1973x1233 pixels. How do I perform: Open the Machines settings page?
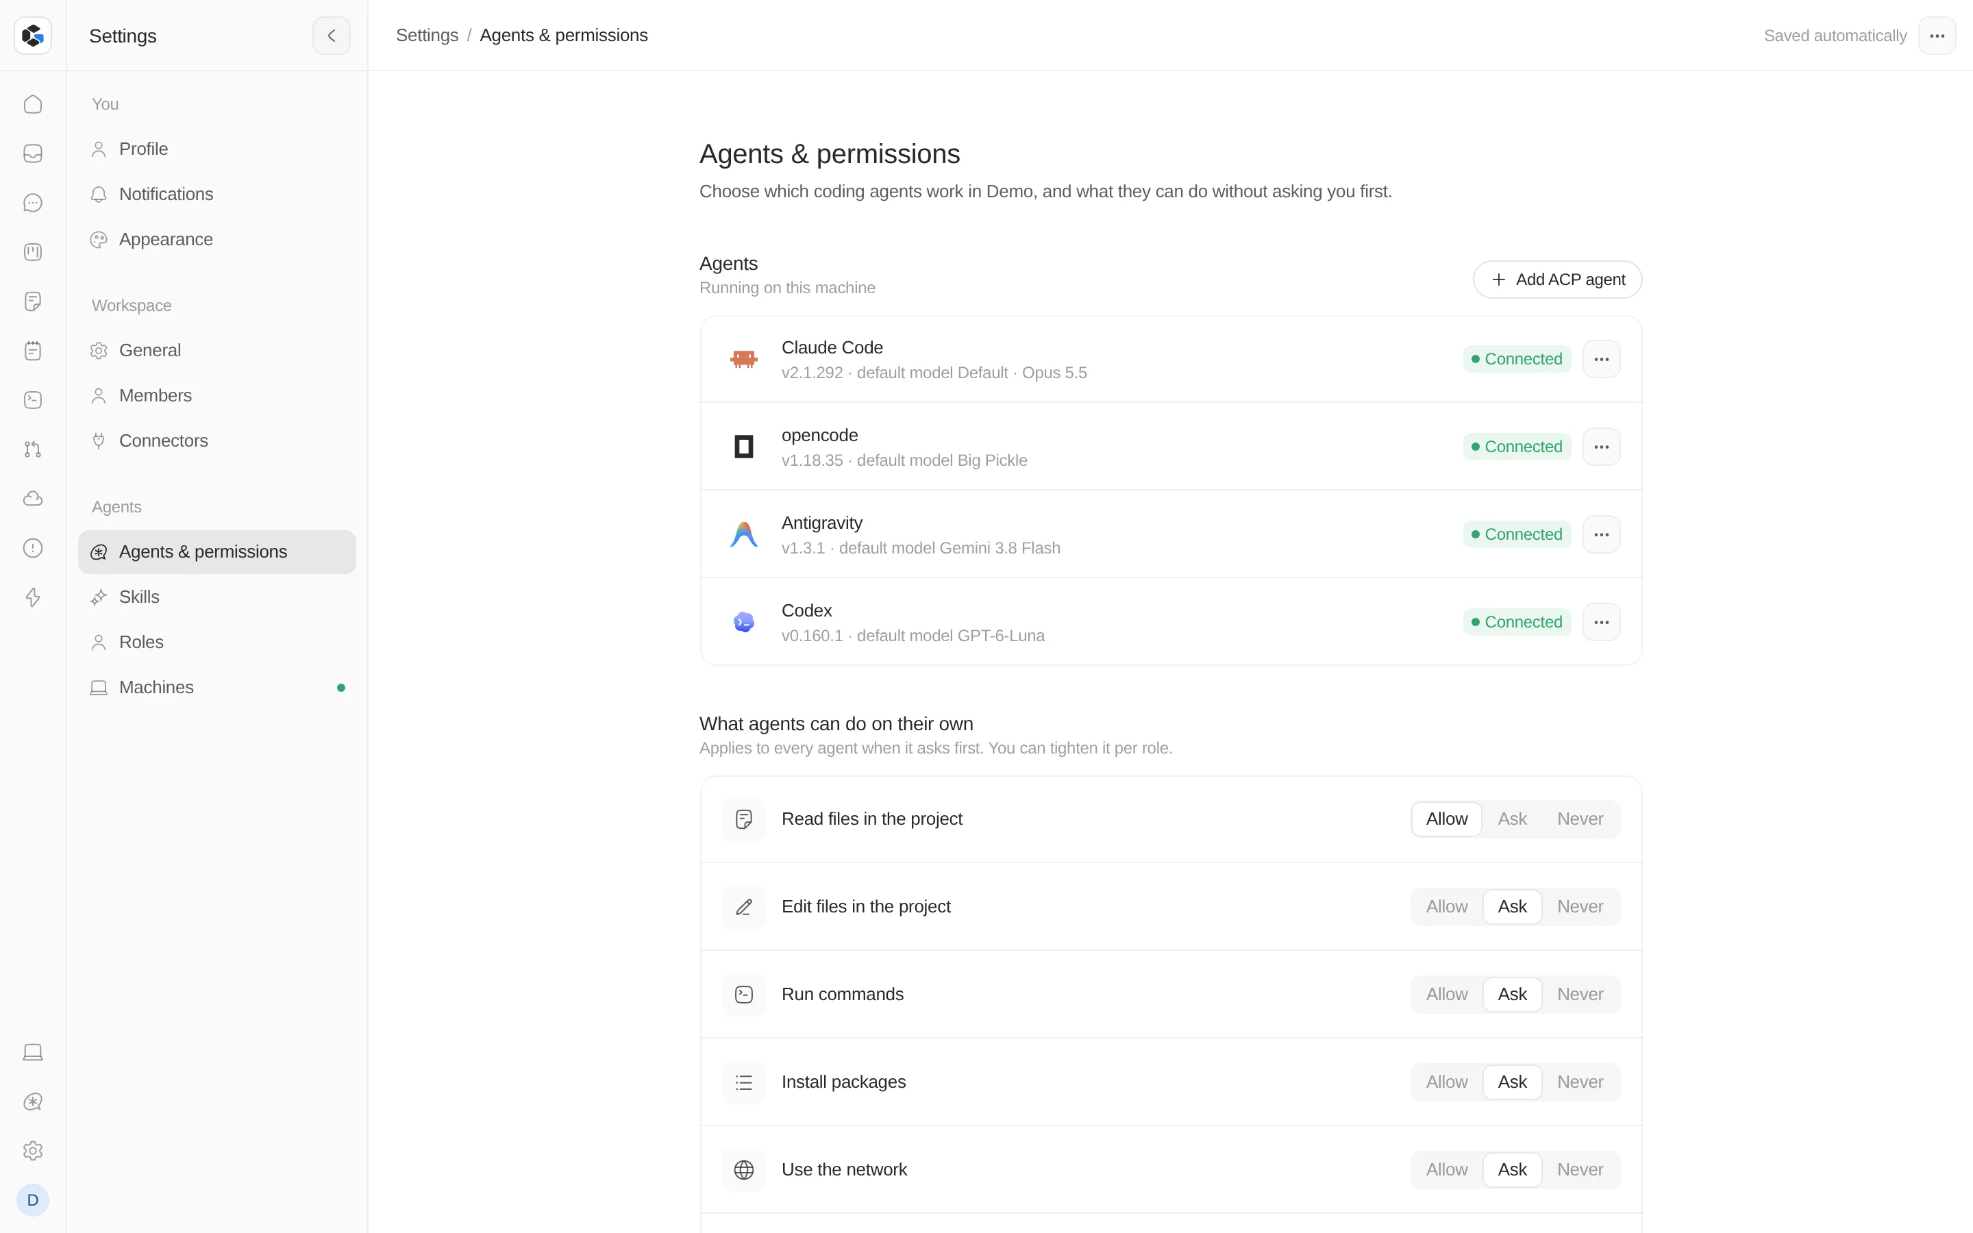click(x=217, y=688)
